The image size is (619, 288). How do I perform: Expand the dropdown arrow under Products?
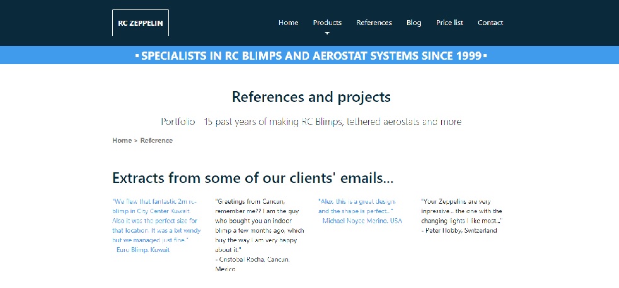[x=327, y=33]
